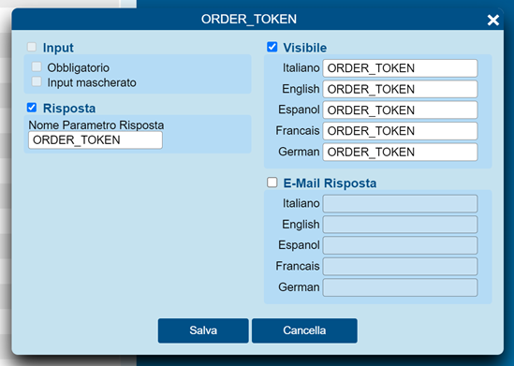Click the E-Mail Risposta Francais field

(400, 267)
